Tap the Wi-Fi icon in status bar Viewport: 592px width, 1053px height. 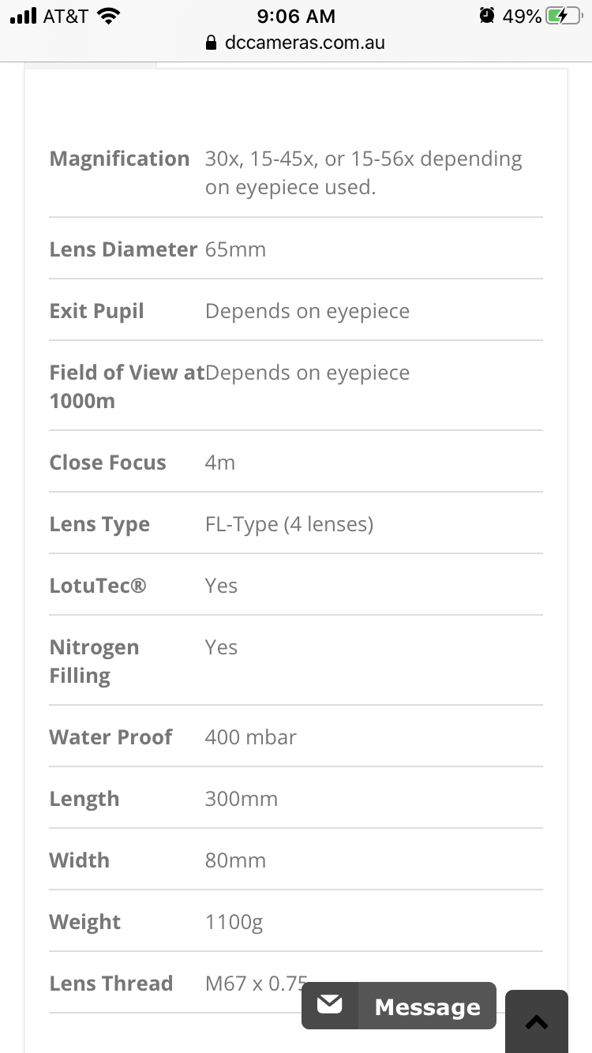pyautogui.click(x=108, y=16)
